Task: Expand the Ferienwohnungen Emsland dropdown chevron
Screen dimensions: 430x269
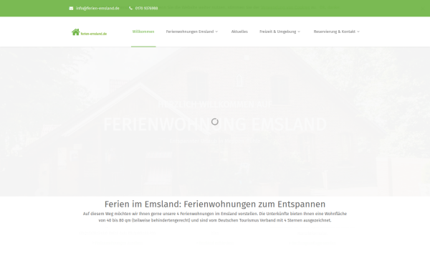Action: 216,32
